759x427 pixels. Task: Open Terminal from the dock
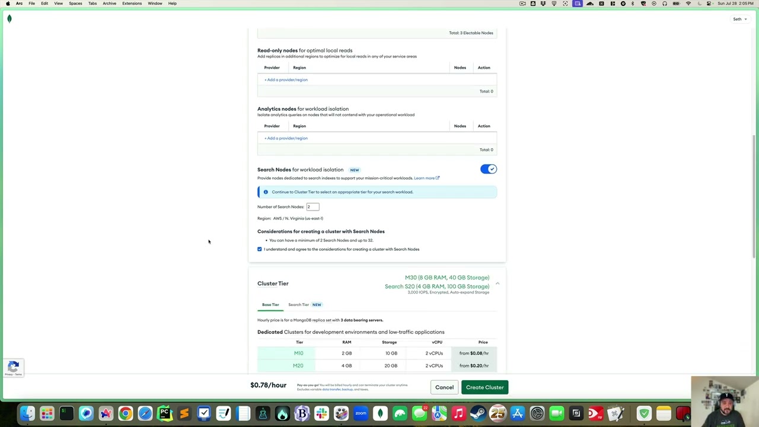(x=66, y=413)
